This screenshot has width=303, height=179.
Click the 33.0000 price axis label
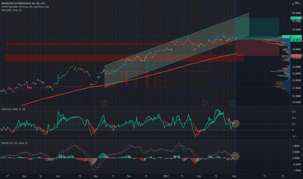point(296,67)
